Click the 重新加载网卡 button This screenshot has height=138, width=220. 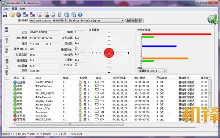click(x=135, y=20)
